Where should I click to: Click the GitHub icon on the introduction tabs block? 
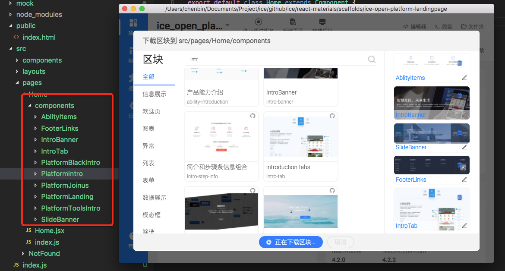coord(332,116)
